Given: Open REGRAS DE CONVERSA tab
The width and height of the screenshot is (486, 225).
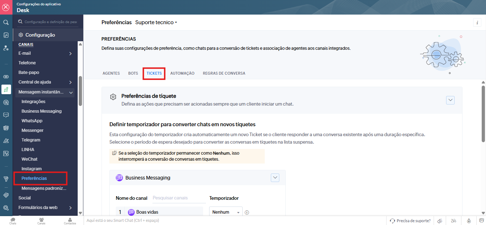Looking at the screenshot, I should [x=224, y=73].
